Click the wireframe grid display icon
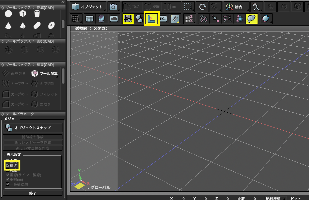 tap(90, 19)
